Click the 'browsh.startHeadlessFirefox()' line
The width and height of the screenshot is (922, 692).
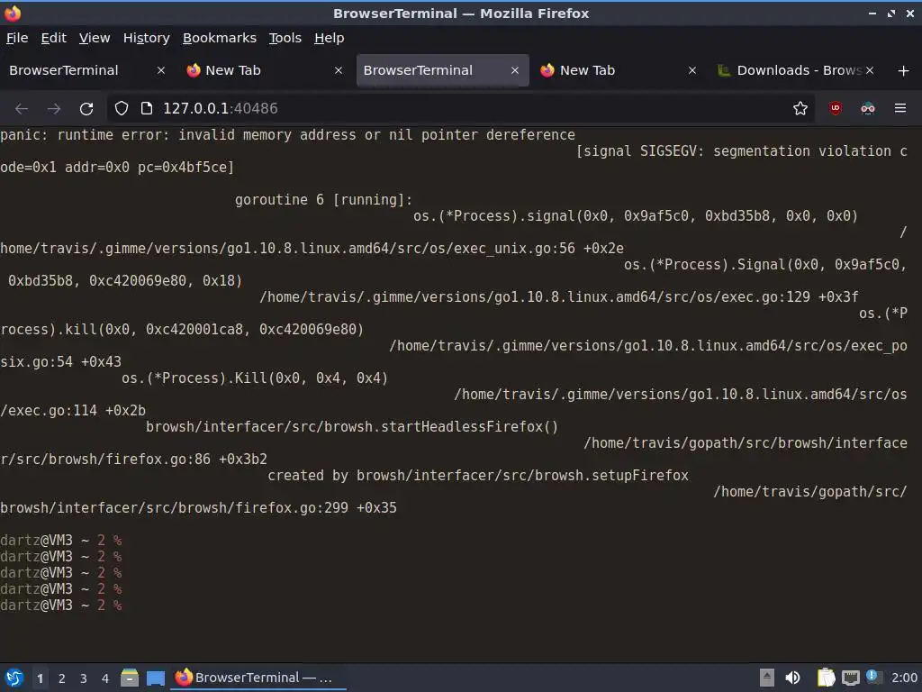pyautogui.click(x=352, y=426)
